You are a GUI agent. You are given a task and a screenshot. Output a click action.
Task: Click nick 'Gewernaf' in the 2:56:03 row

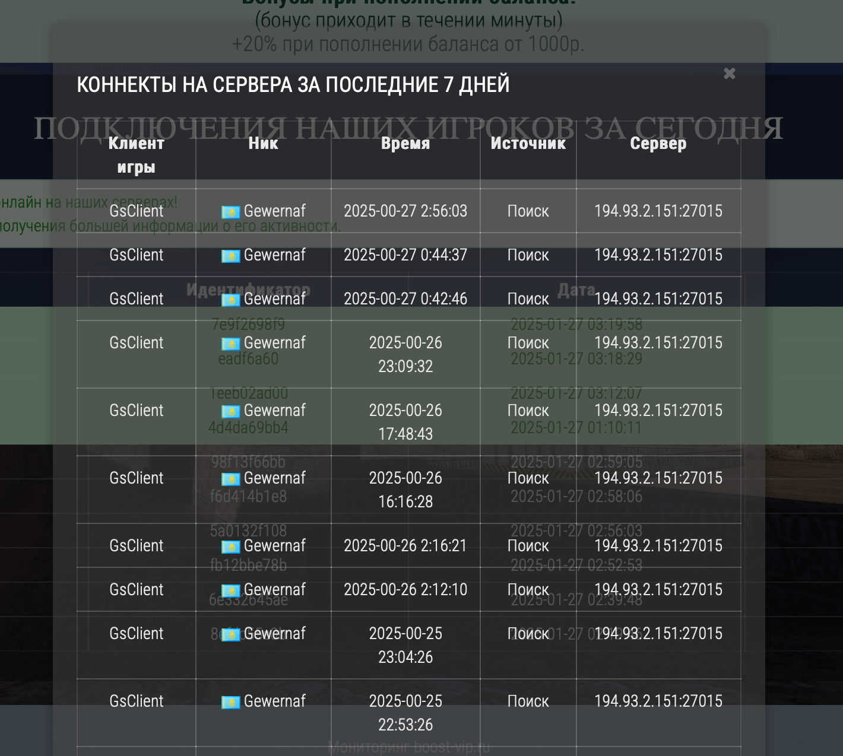[x=275, y=211]
